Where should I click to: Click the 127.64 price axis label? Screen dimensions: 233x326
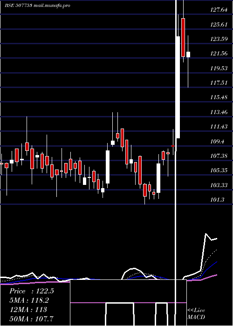[x=219, y=10]
